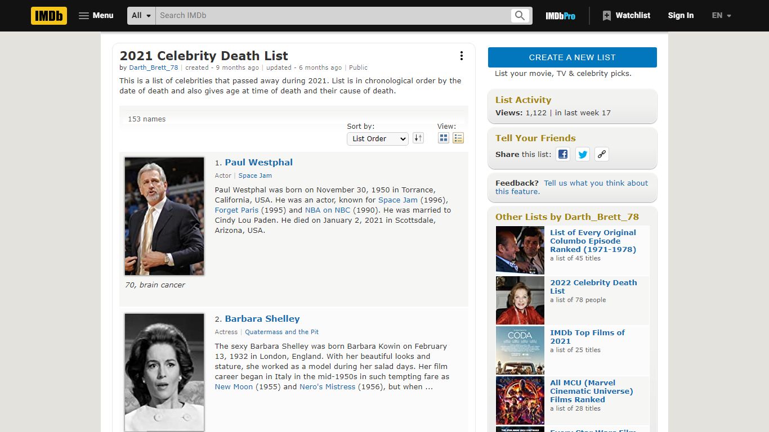Open IMDbPro link
This screenshot has width=769, height=432.
pyautogui.click(x=560, y=16)
